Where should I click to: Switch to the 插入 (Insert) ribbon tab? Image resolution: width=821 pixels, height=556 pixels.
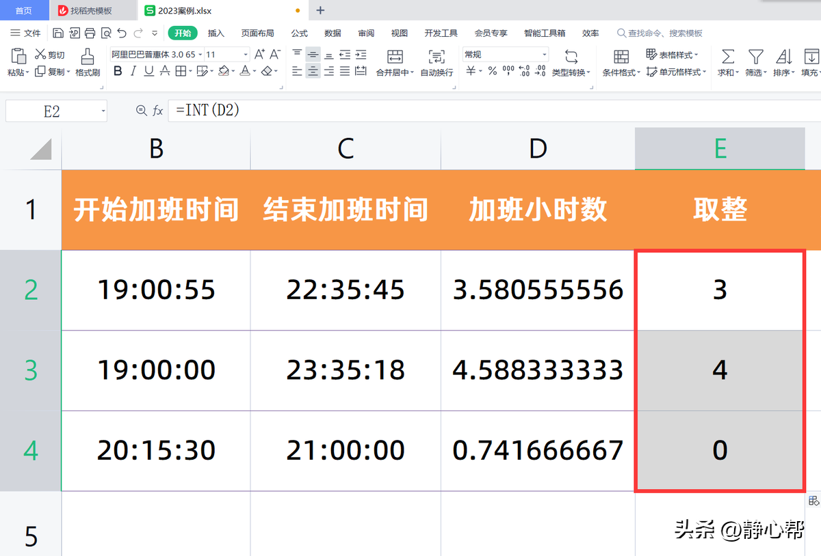tap(216, 33)
